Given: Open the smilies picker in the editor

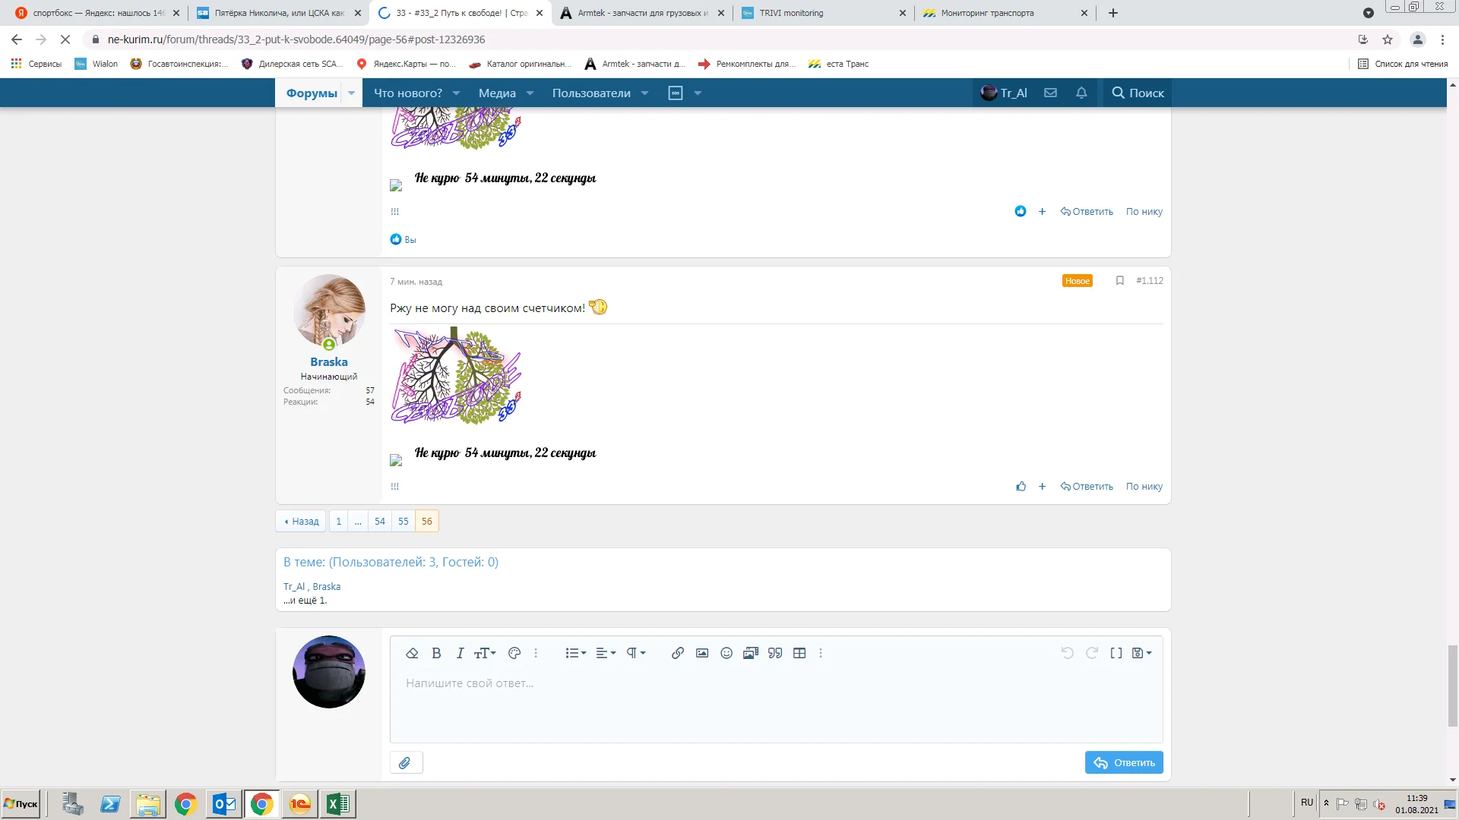Looking at the screenshot, I should click(x=726, y=652).
